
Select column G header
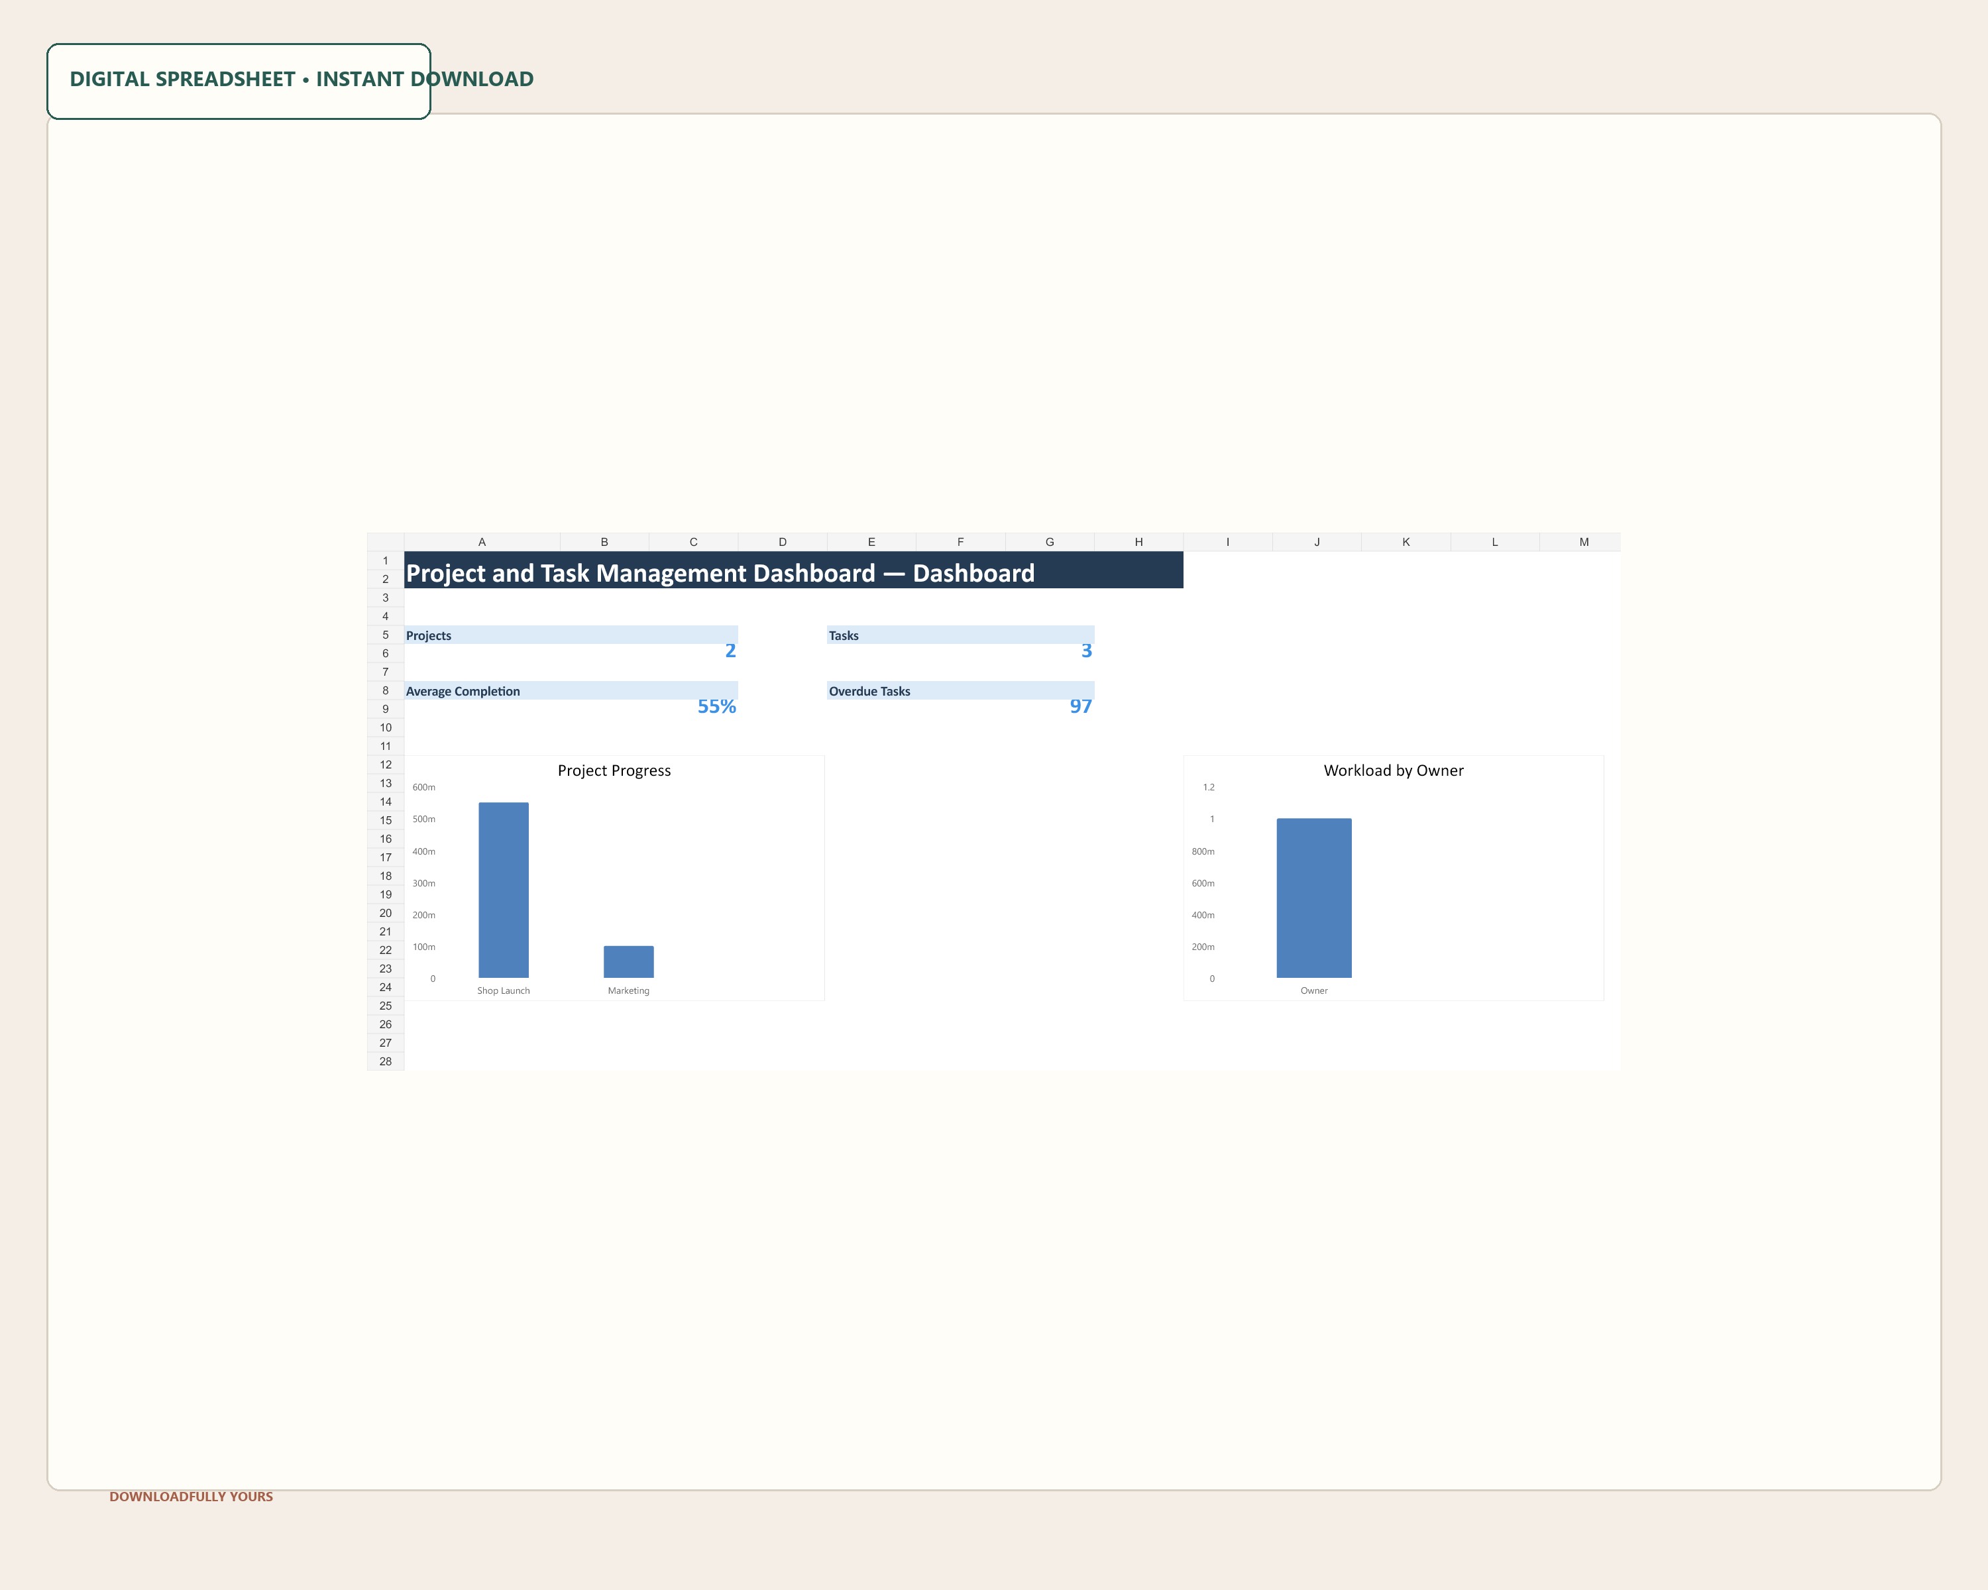point(1049,542)
